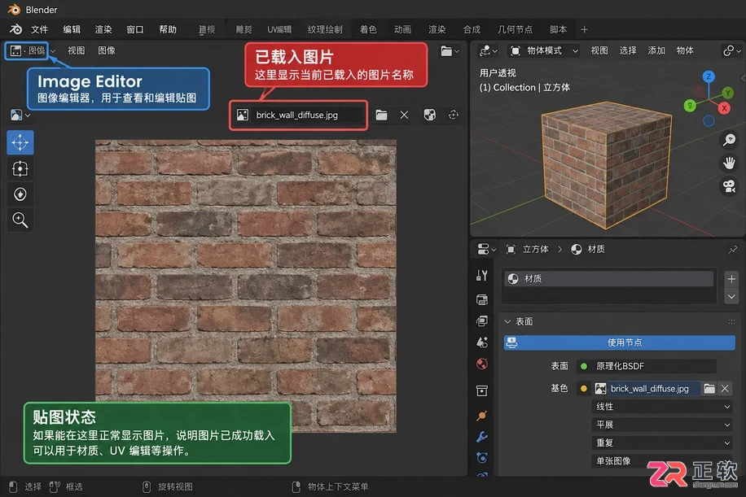Open the World properties red globe tab
This screenshot has width=746, height=497.
coord(482,364)
